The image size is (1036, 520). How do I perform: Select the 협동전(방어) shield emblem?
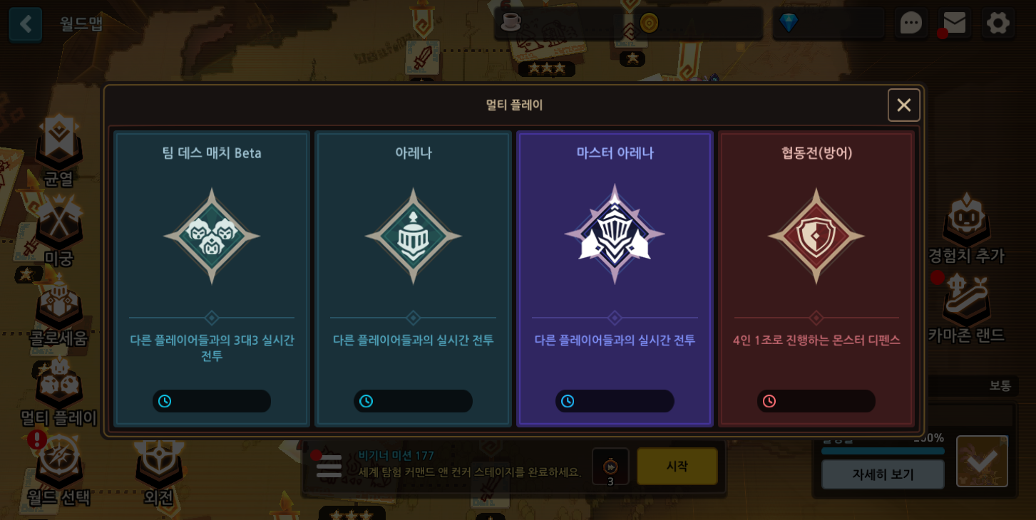pyautogui.click(x=816, y=236)
